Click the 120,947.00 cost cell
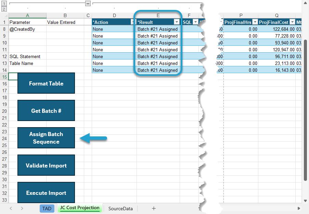The height and width of the screenshot is (214, 309). pos(277,50)
